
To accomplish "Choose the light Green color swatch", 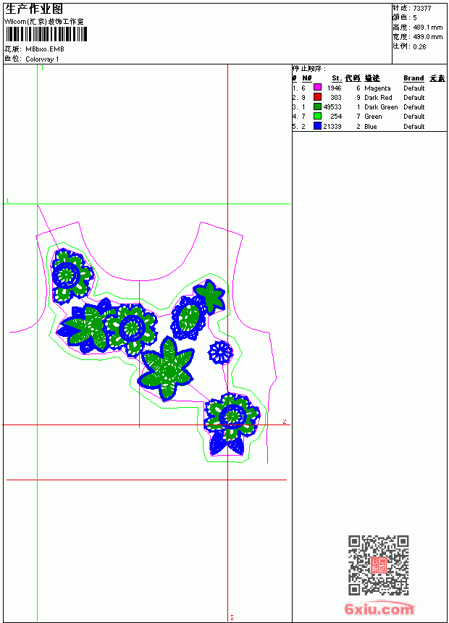I will (317, 116).
